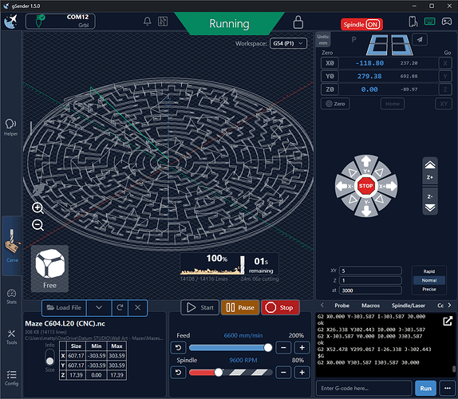The height and width of the screenshot is (399, 458).
Task: Open the notifications bell icon
Action: tap(147, 22)
